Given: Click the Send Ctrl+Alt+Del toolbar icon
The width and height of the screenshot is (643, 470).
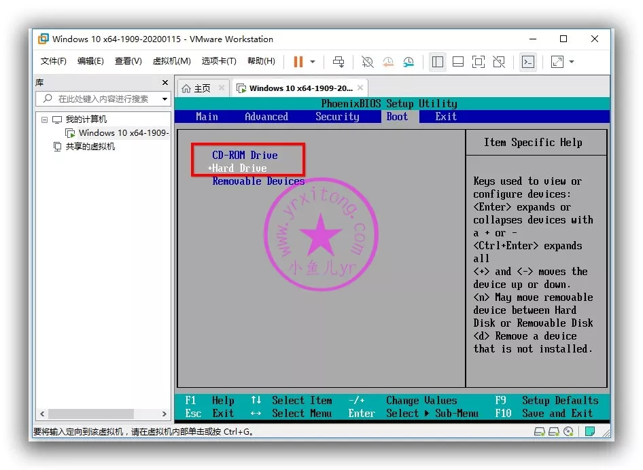Looking at the screenshot, I should pyautogui.click(x=338, y=62).
